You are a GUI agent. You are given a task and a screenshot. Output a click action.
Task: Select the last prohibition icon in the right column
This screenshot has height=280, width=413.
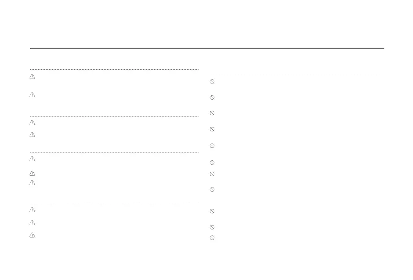[x=212, y=238]
